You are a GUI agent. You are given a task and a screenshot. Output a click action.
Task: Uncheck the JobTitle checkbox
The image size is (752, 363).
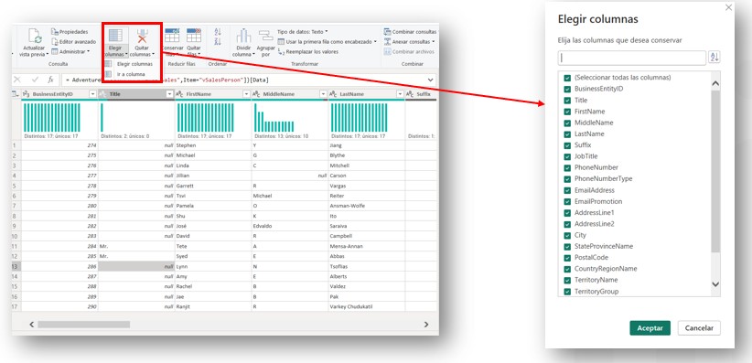[x=567, y=156]
